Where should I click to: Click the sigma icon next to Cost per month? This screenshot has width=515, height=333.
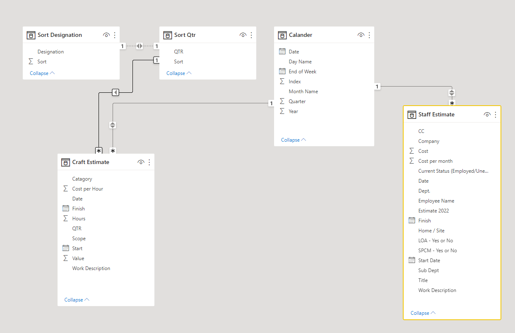[412, 161]
